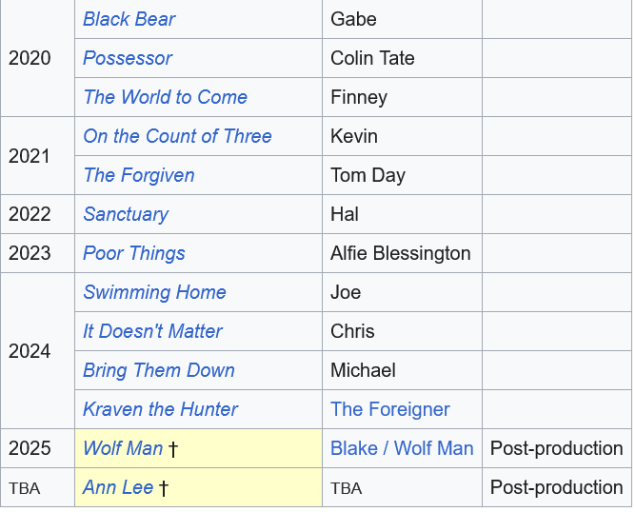Open The World to Come link
Screen dimensions: 636x512
[165, 97]
